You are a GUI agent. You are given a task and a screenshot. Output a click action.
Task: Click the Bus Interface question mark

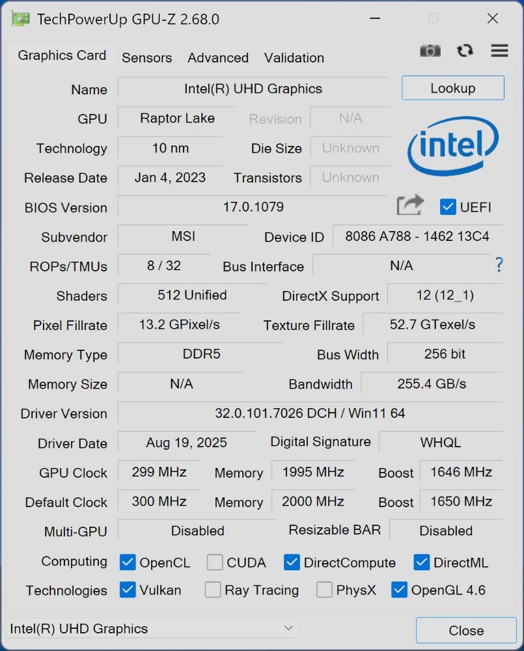tap(499, 265)
